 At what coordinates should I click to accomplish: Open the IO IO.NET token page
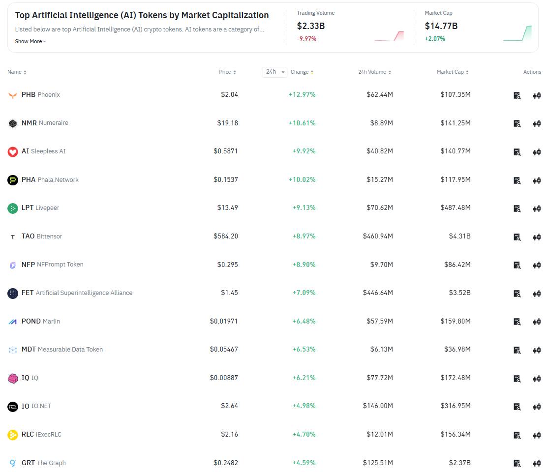point(36,406)
